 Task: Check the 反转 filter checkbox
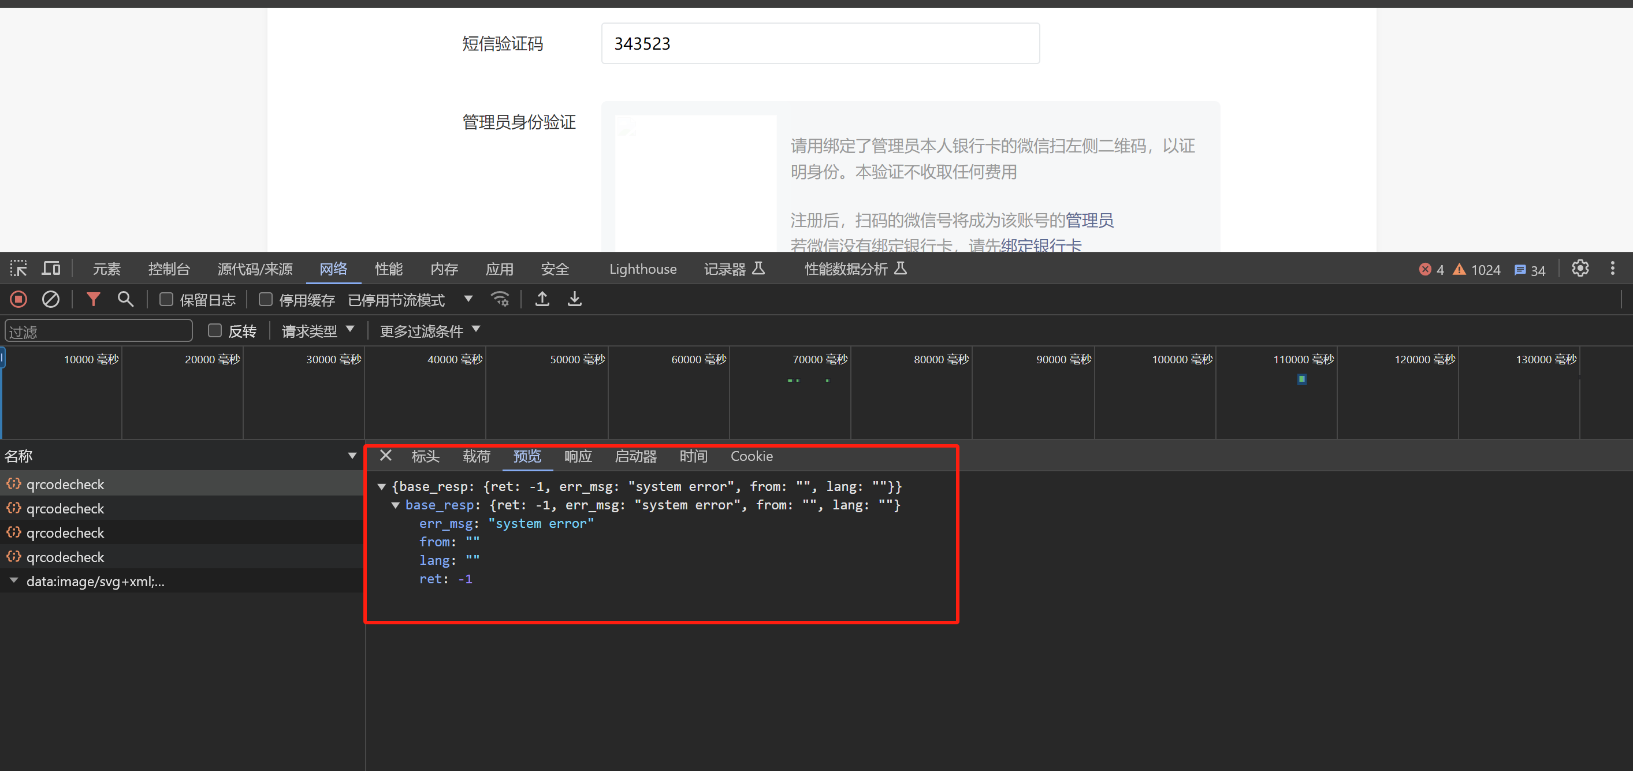[x=215, y=330]
